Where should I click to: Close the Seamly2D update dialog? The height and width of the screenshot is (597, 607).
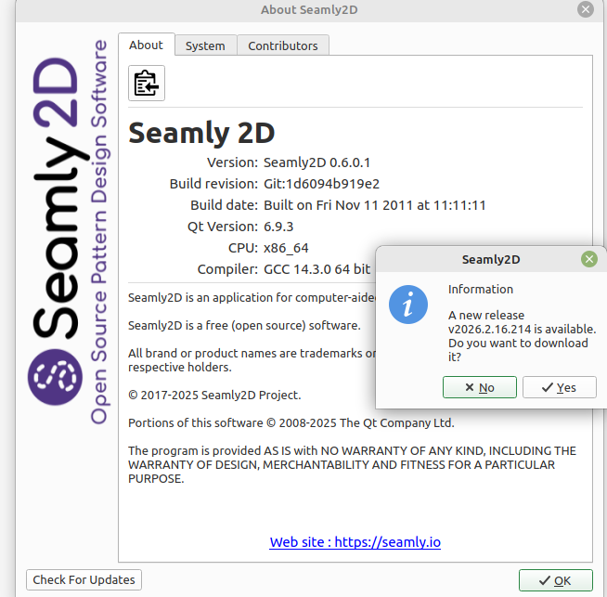(588, 260)
